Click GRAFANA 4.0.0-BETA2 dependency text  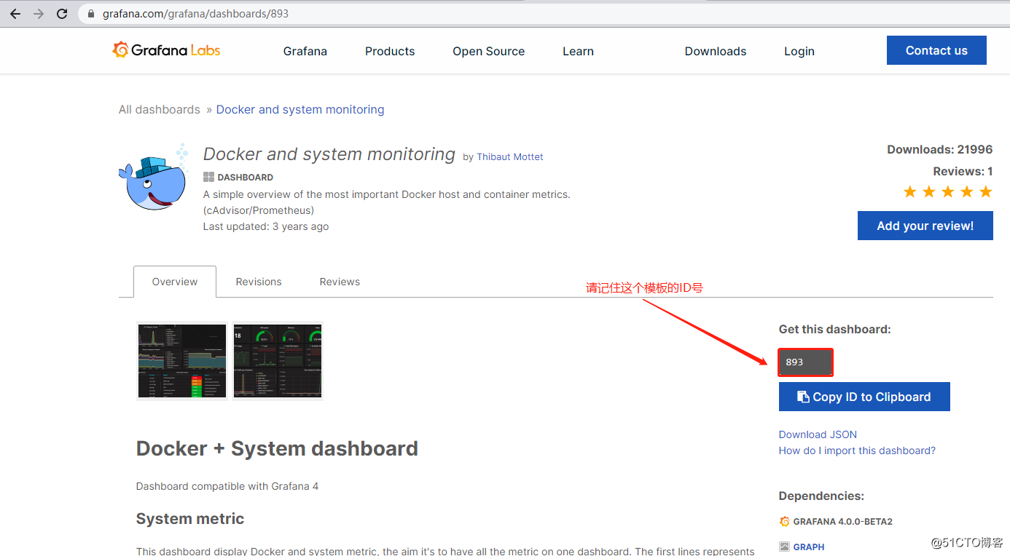[x=843, y=522]
